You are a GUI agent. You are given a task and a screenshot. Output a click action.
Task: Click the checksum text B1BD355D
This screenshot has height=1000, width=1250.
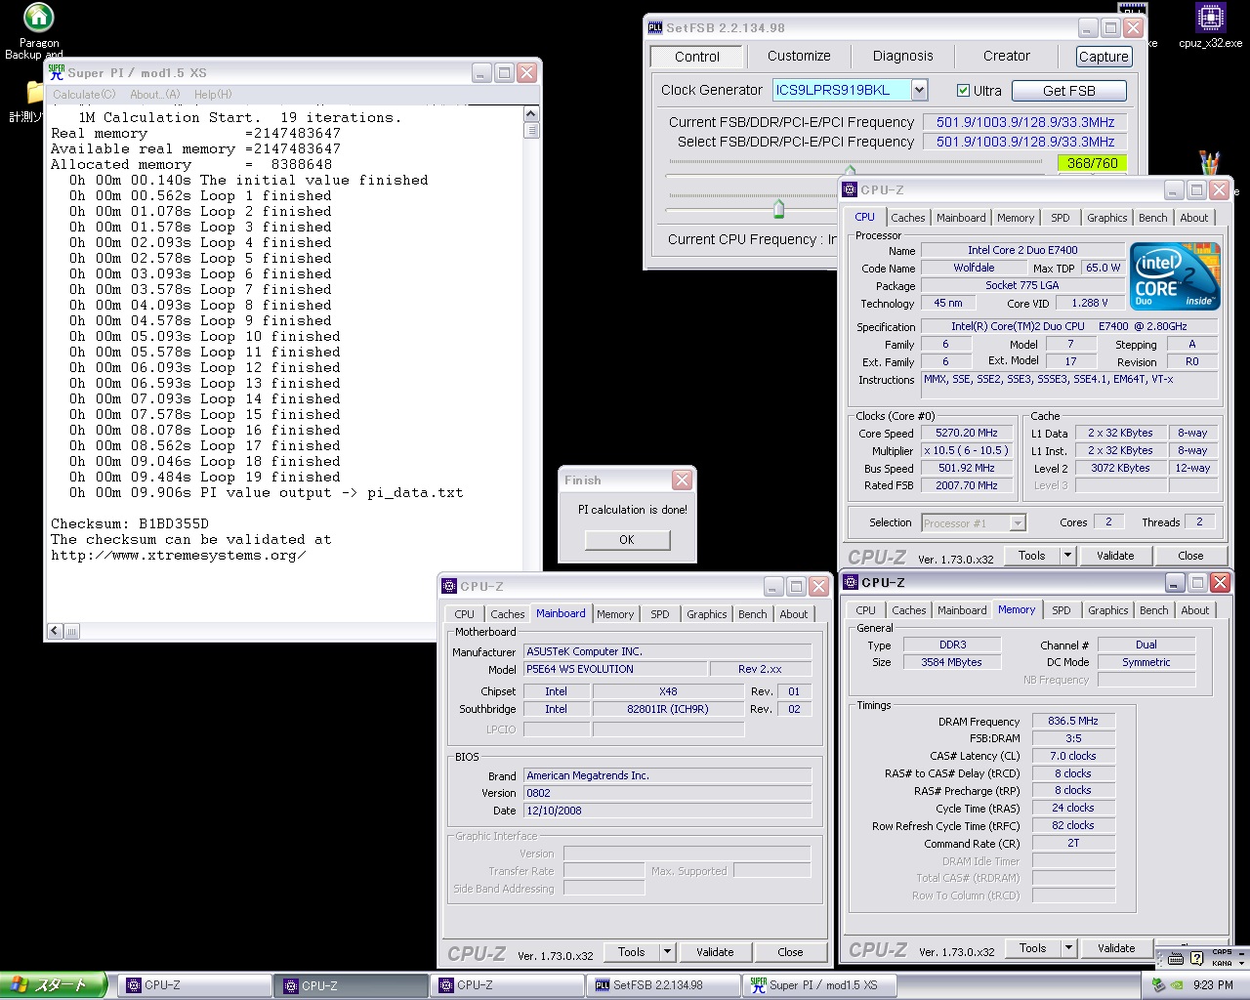[173, 523]
